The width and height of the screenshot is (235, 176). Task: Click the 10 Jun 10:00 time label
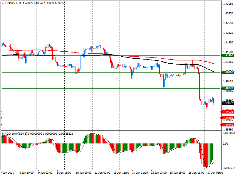point(83,173)
